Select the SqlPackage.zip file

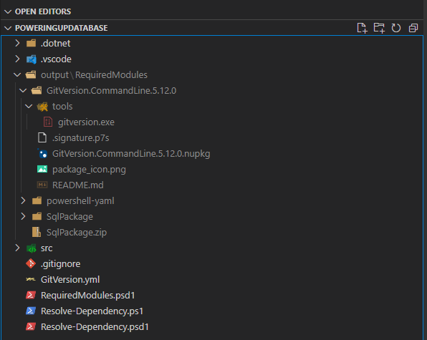[77, 233]
